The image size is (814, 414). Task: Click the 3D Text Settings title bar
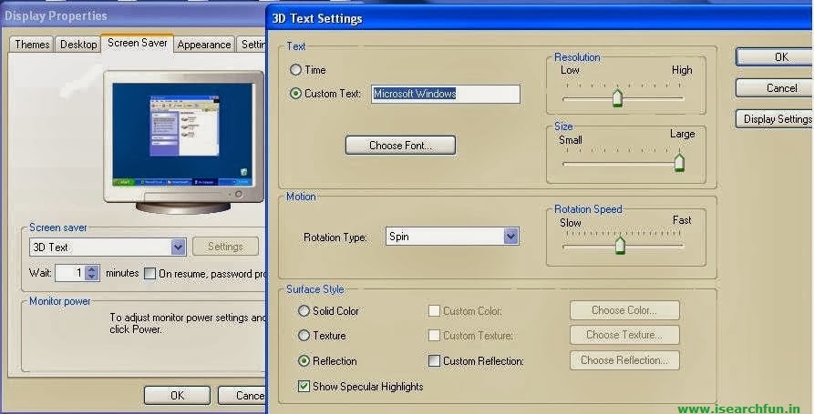click(x=540, y=19)
